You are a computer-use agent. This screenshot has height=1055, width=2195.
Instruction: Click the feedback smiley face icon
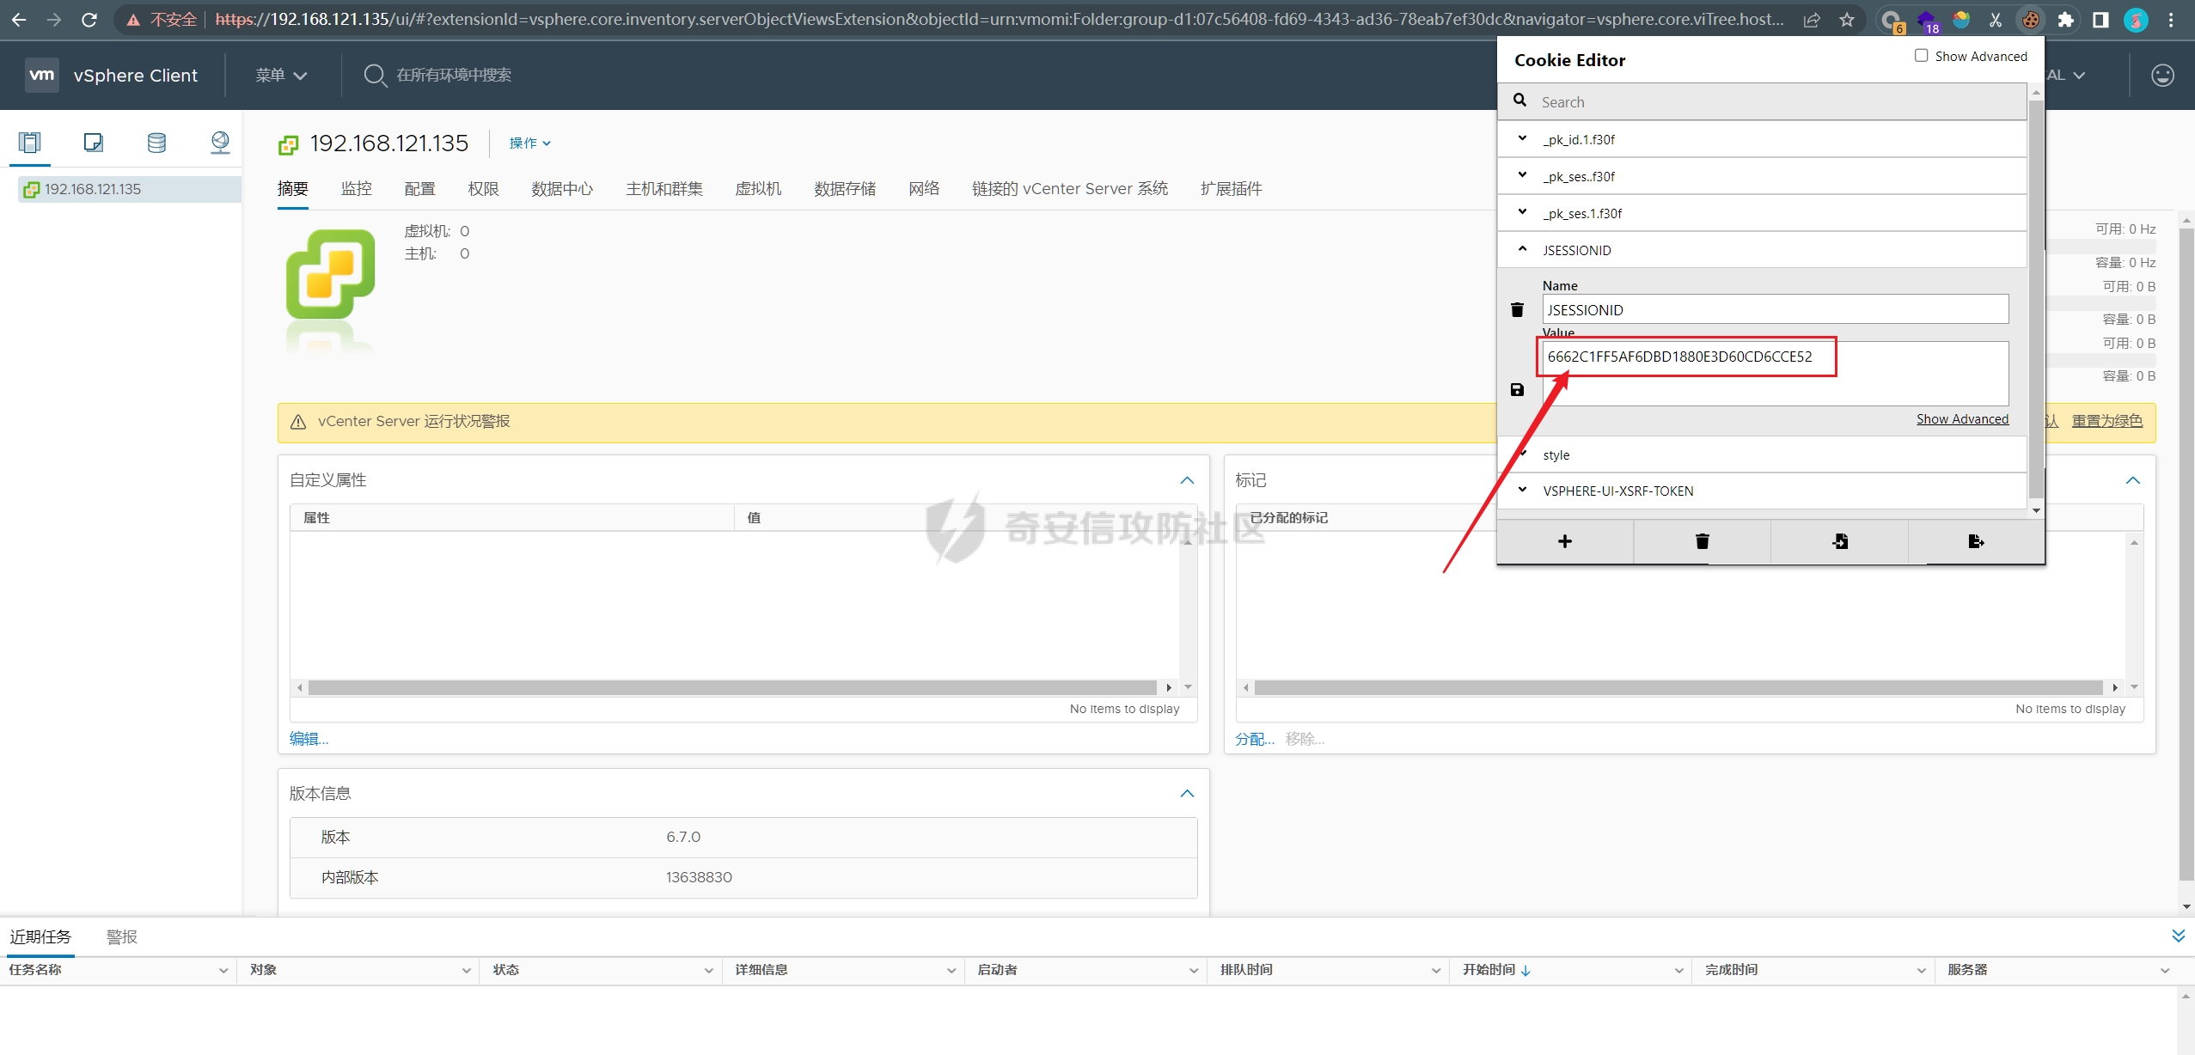pos(2162,76)
